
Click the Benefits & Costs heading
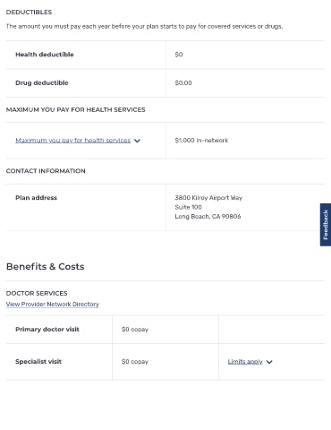coord(46,266)
